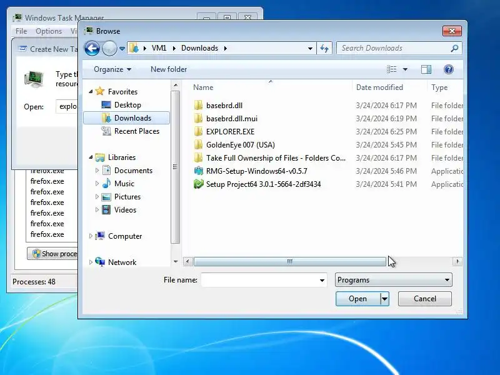500x375 pixels.
Task: Click the search magnifier icon
Action: (x=454, y=48)
